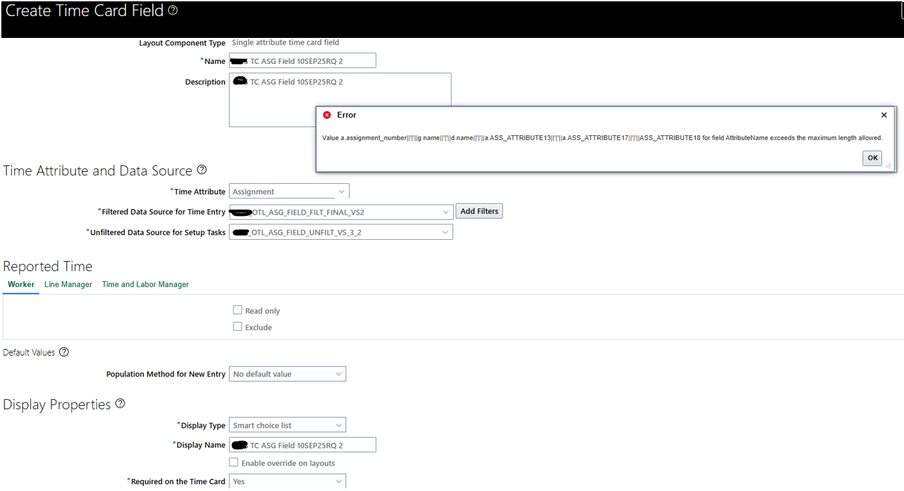Open help icon next to Time Attribute and Data Source

click(201, 170)
